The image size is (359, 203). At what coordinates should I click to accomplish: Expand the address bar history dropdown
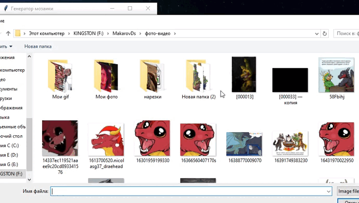tap(317, 34)
